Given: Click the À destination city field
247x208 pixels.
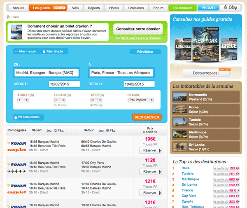Looking at the screenshot, I should coord(121,72).
